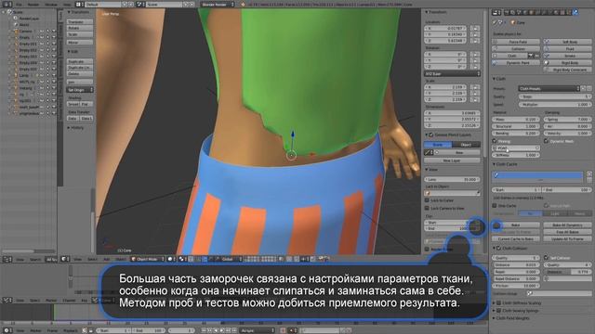Click the Blender logo icon in info header
This screenshot has width=595, height=334.
[x=243, y=4]
